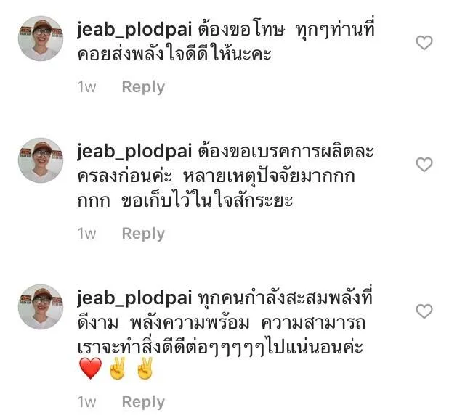Click the second victory hand emoji
This screenshot has height=418, width=465.
(x=145, y=368)
